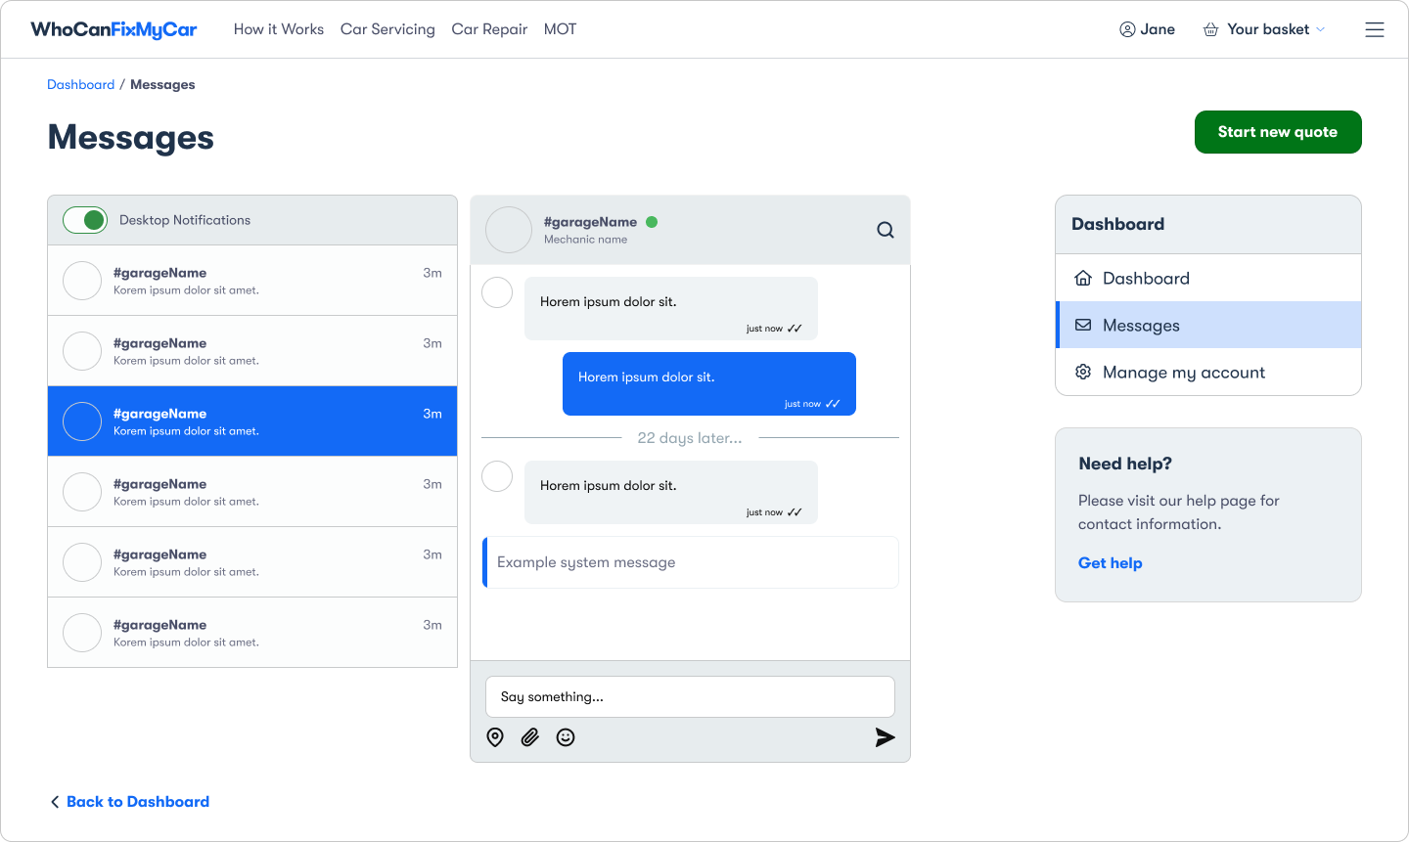Click the home icon next to Dashboard
The width and height of the screenshot is (1409, 842).
(x=1083, y=278)
